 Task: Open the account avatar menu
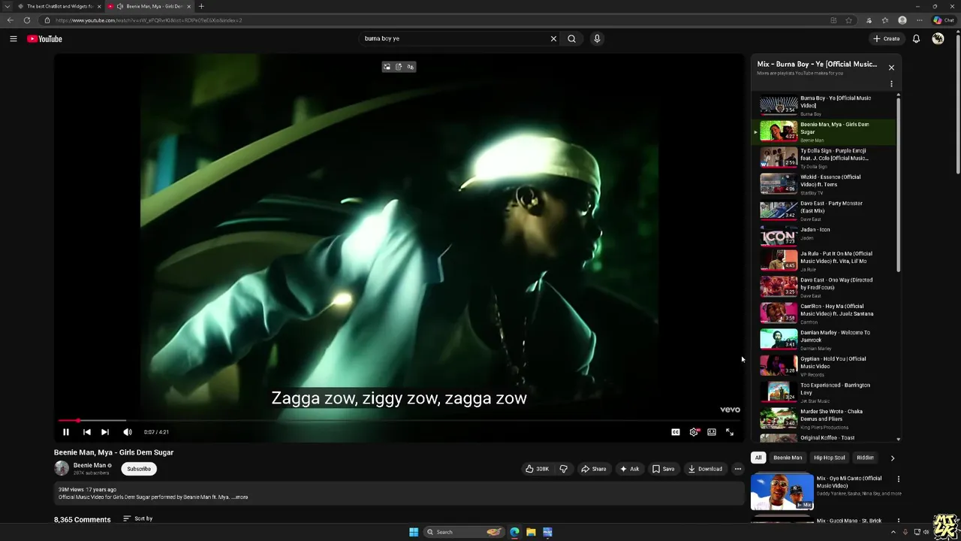pos(938,39)
